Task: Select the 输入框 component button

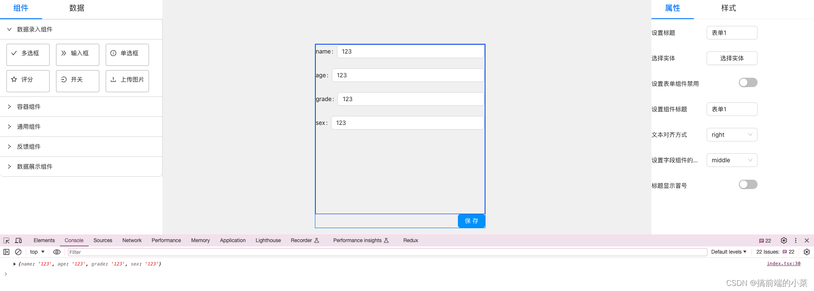Action: pyautogui.click(x=78, y=55)
